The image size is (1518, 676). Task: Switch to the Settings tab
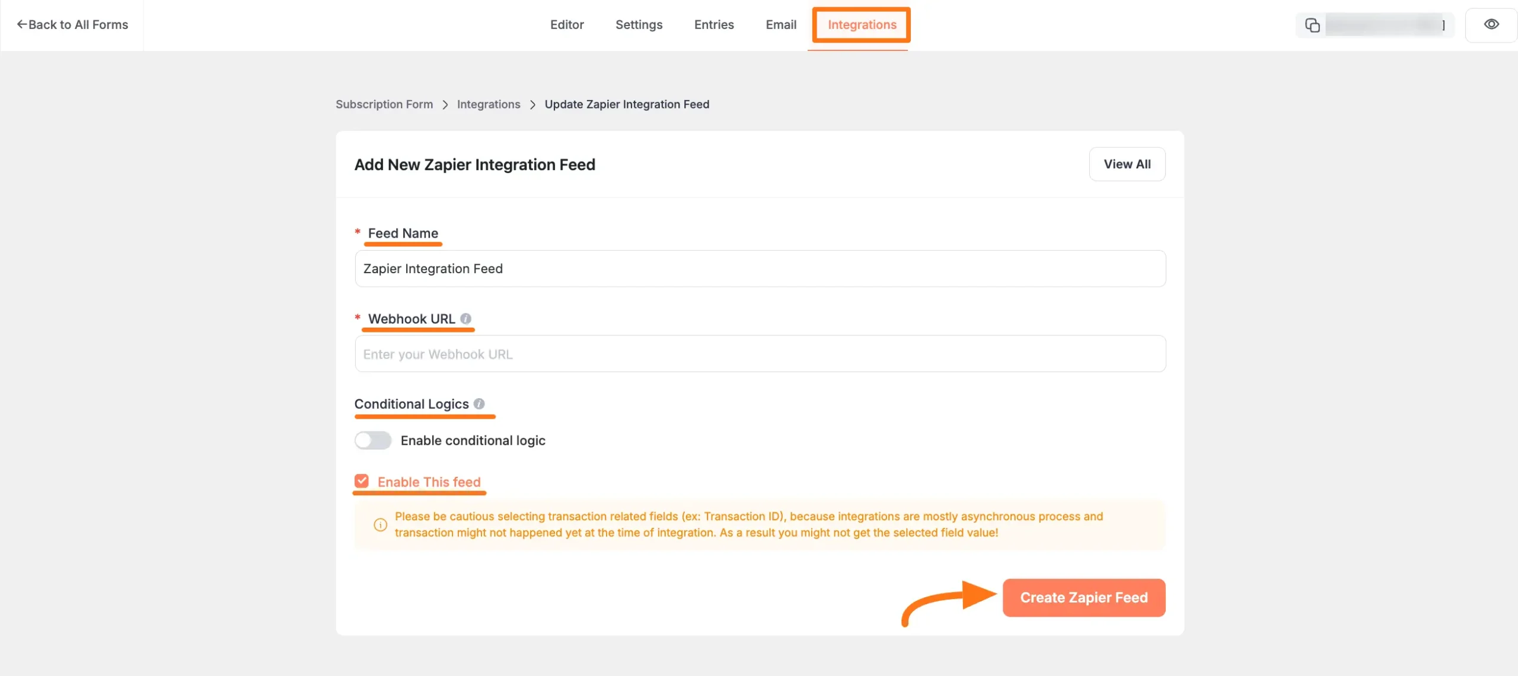click(x=639, y=24)
